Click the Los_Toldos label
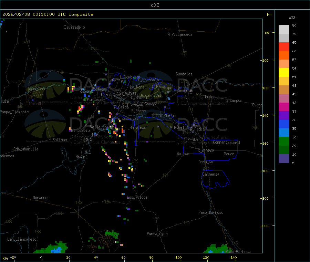Viewport: 310px width, 262px height. [x=137, y=197]
